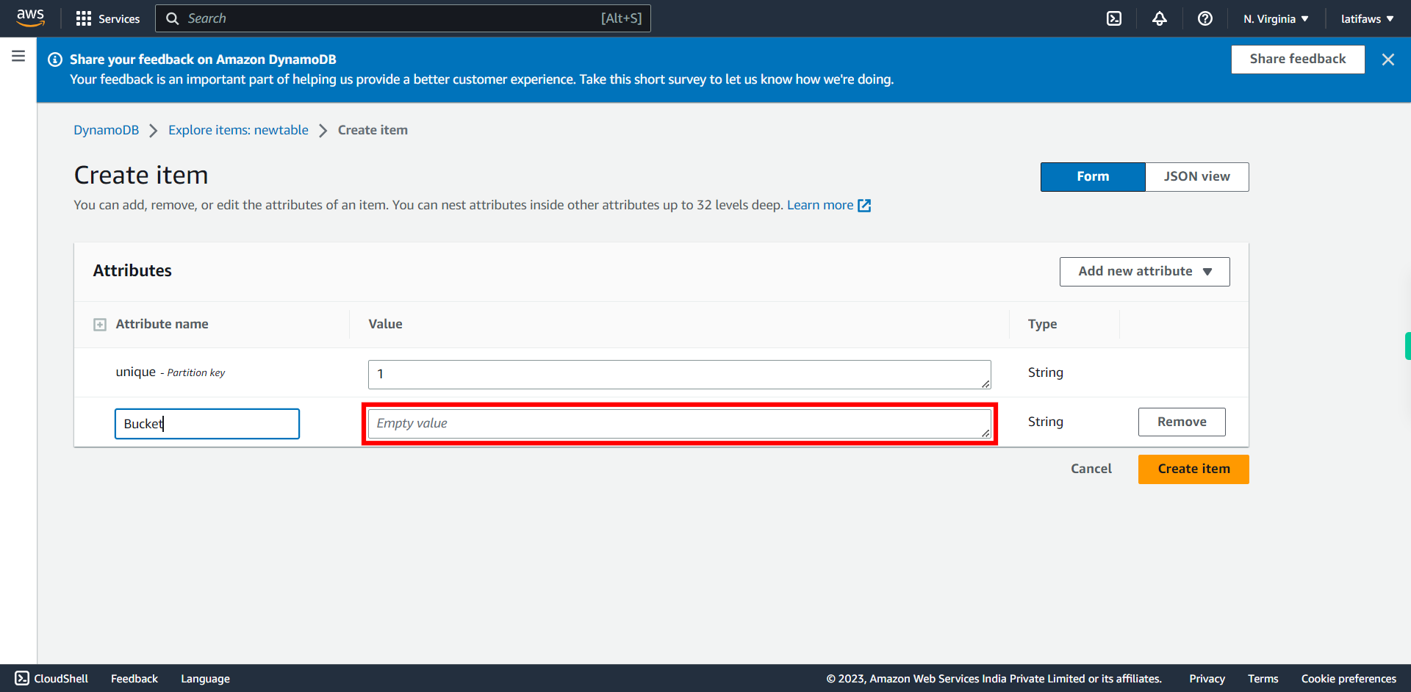This screenshot has height=692, width=1411.
Task: Open the Services grid menu
Action: pos(107,18)
